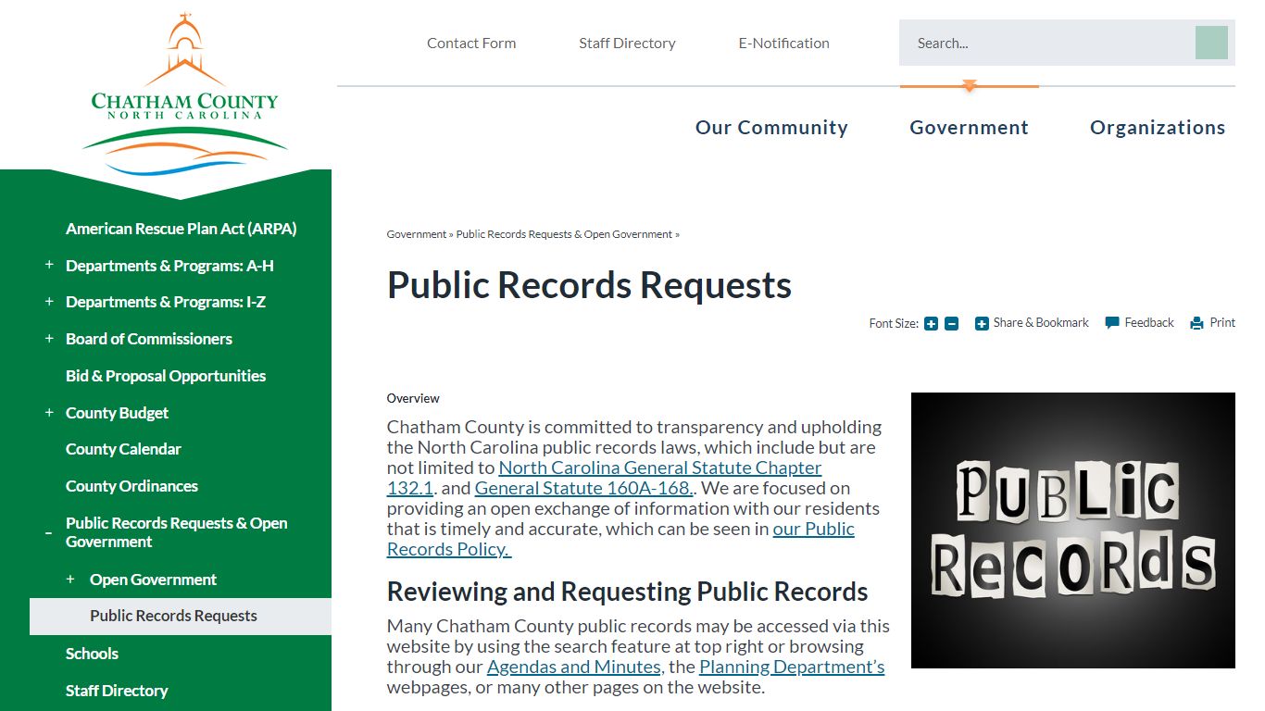Click the Feedback speech bubble icon
Viewport: 1265px width, 711px height.
point(1112,323)
